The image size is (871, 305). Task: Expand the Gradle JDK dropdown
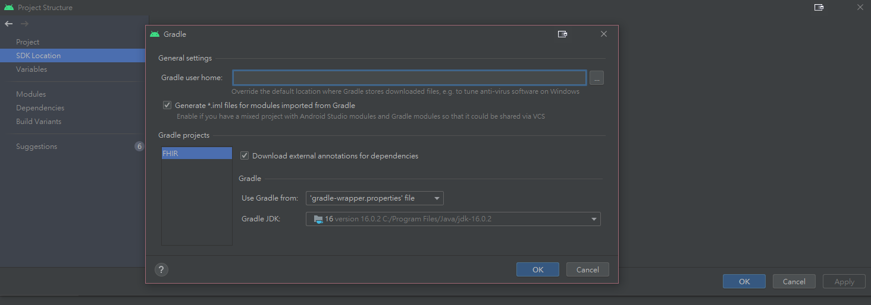coord(453,219)
